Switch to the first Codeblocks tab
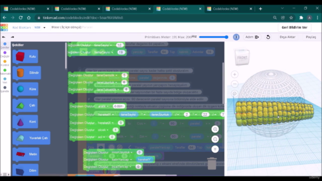322x181 pixels. [26, 9]
